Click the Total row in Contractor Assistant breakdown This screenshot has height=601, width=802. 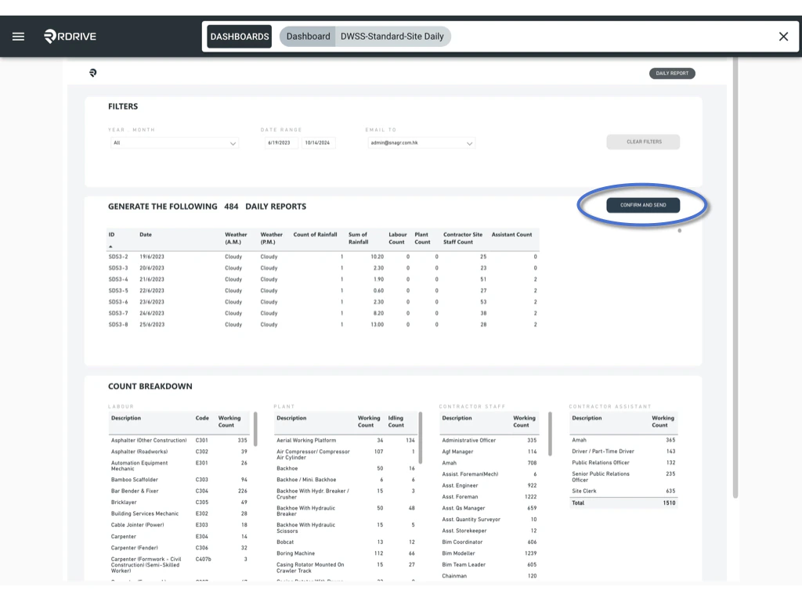[x=624, y=502]
